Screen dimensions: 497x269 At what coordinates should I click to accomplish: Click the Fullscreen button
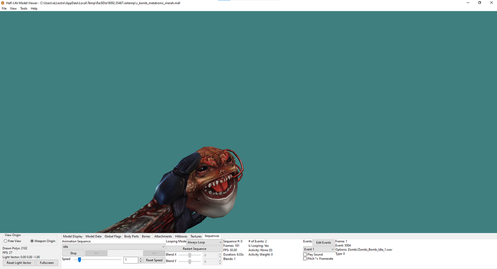click(x=47, y=263)
